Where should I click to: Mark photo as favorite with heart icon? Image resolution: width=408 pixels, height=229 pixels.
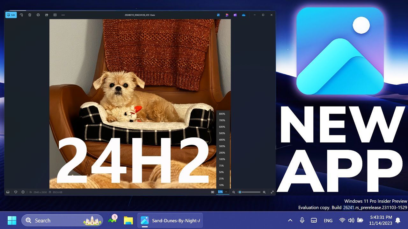pyautogui.click(x=16, y=192)
